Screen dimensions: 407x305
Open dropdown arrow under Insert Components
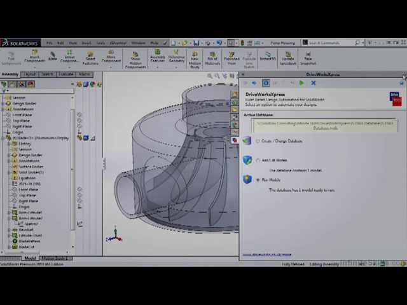(x=34, y=67)
